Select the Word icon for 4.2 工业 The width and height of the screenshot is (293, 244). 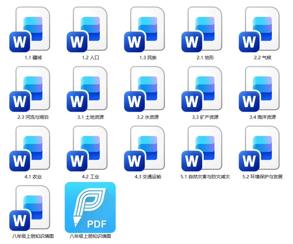pyautogui.click(x=87, y=149)
